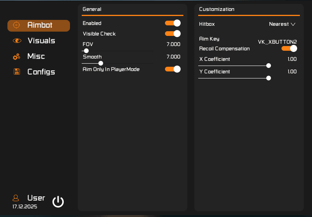This screenshot has width=312, height=217.
Task: Click the Y Coefficient value 1.00
Action: (x=292, y=72)
